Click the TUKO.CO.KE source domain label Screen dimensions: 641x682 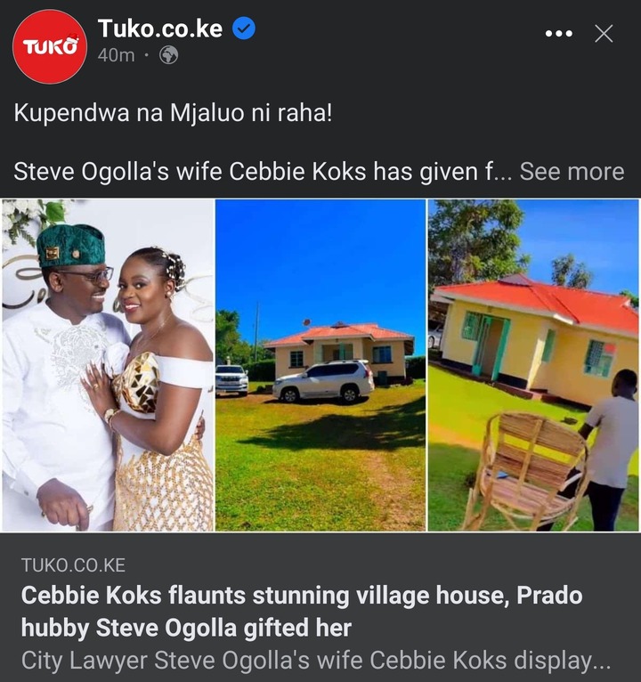73,565
